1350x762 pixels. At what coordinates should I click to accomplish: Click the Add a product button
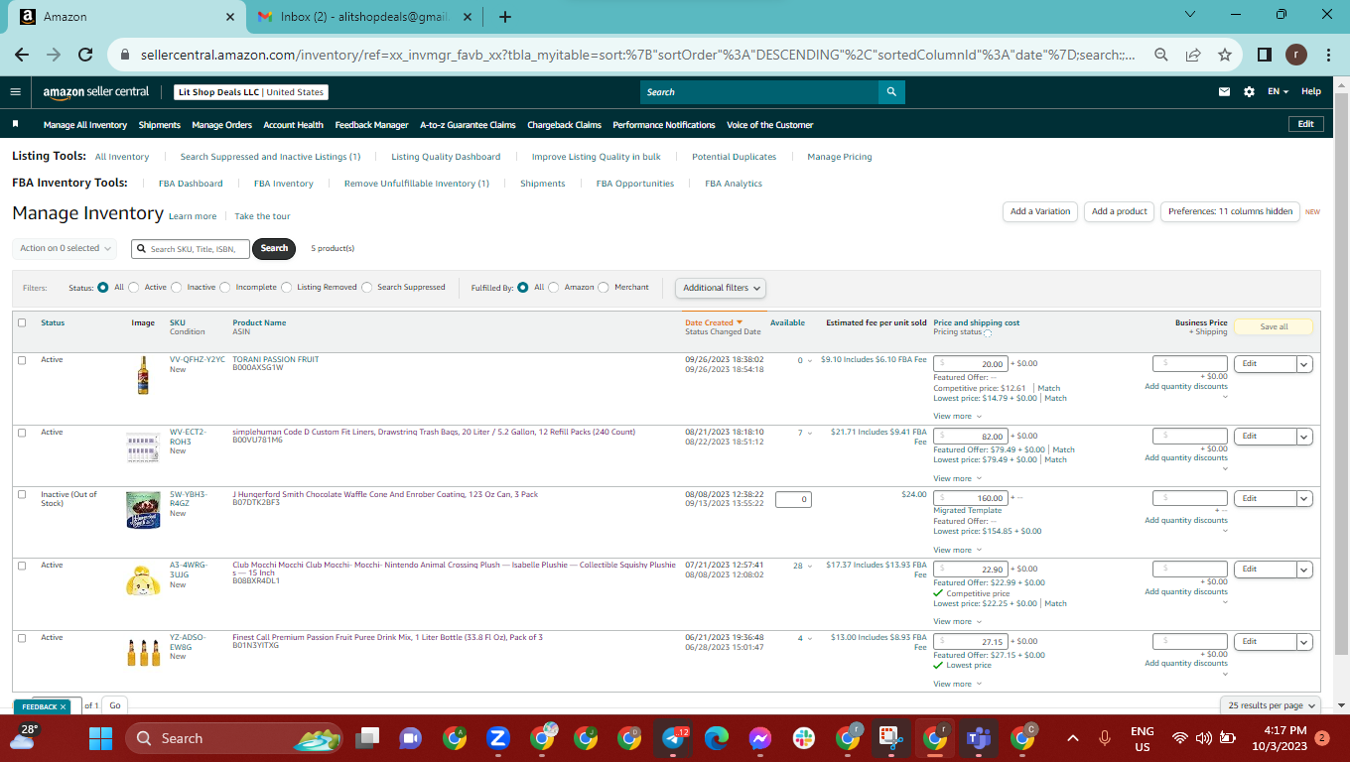(x=1119, y=211)
